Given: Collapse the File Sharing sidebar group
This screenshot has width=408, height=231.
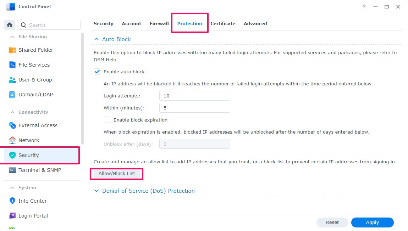Looking at the screenshot, I should coord(12,37).
